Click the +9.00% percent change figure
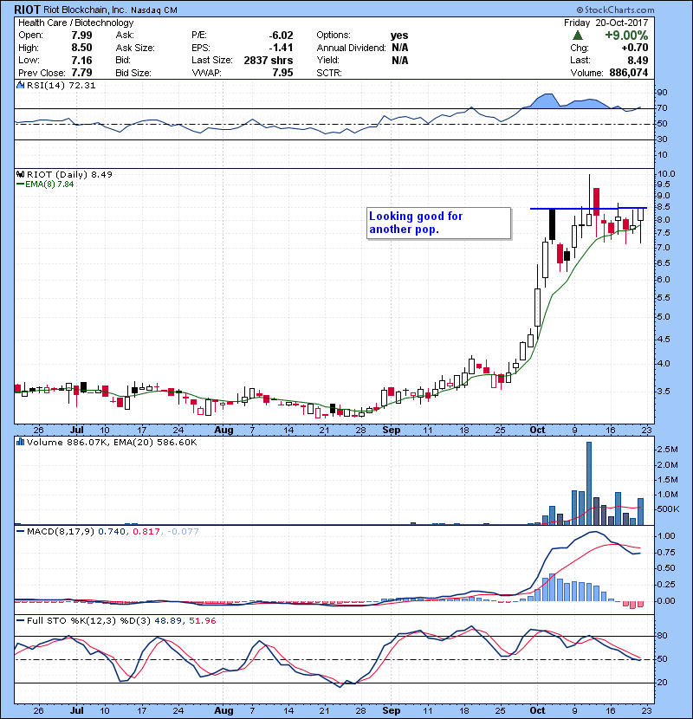Viewport: 693px width, 719px height. (626, 36)
